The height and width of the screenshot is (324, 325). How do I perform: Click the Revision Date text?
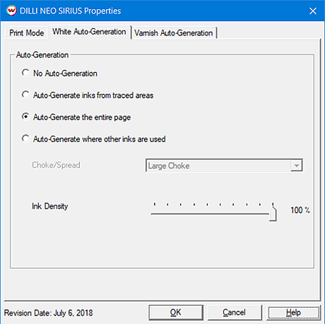tap(49, 313)
